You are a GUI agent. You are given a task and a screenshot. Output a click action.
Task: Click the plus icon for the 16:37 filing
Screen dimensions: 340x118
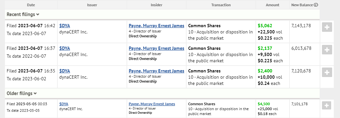tap(327, 50)
